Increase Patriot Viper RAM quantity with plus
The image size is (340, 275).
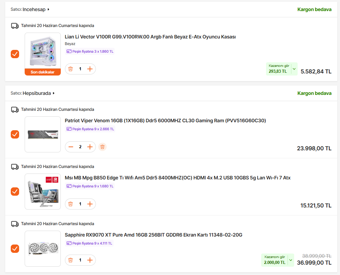[90, 147]
